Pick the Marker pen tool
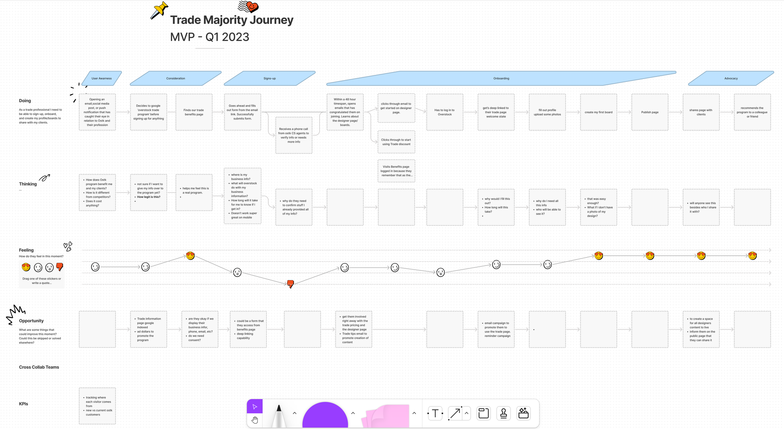784x429 pixels. tap(278, 415)
